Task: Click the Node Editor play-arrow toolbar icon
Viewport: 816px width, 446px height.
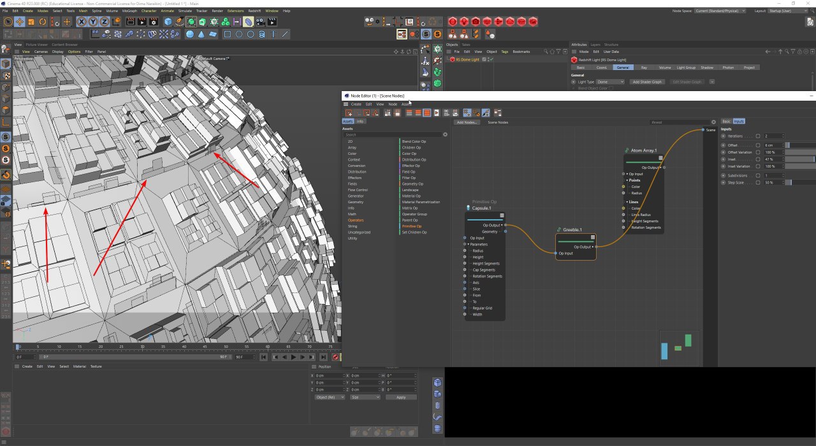Action: (x=437, y=113)
